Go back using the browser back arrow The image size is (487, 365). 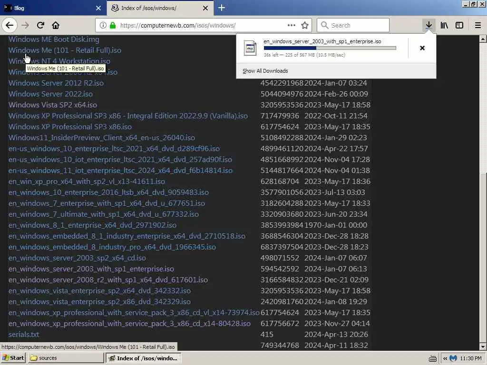point(10,25)
